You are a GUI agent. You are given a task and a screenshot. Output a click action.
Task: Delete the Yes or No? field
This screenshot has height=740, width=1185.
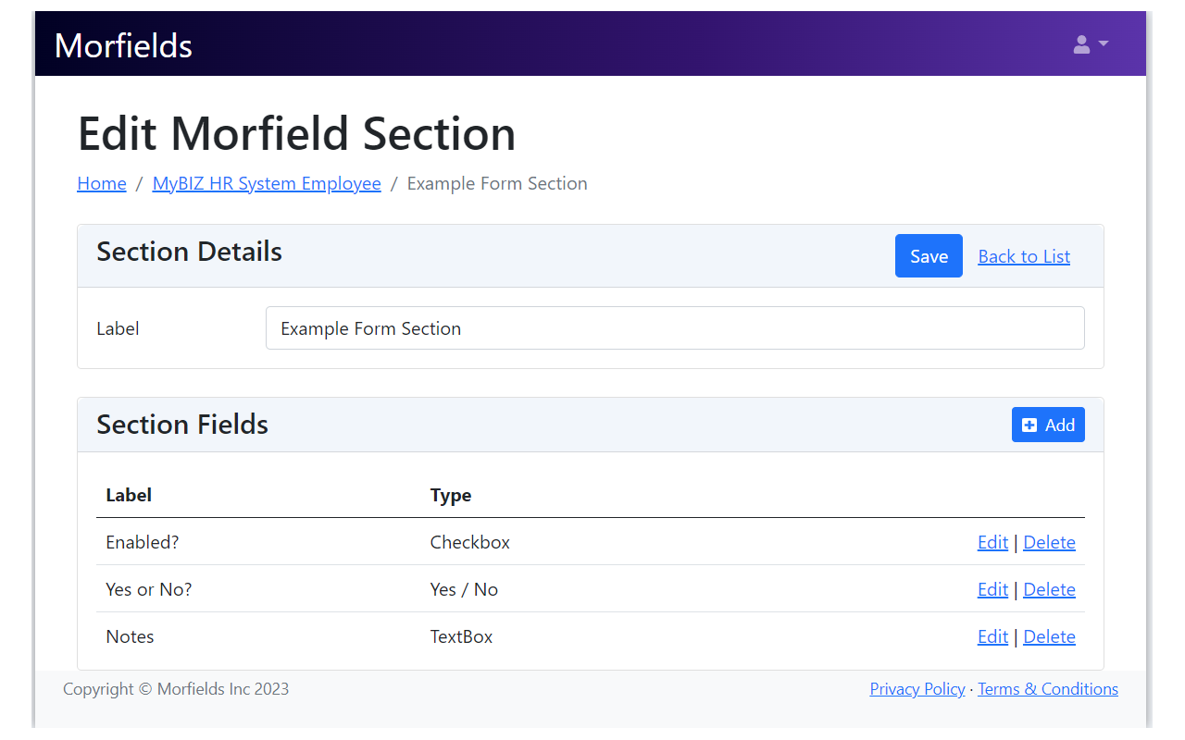click(x=1049, y=589)
